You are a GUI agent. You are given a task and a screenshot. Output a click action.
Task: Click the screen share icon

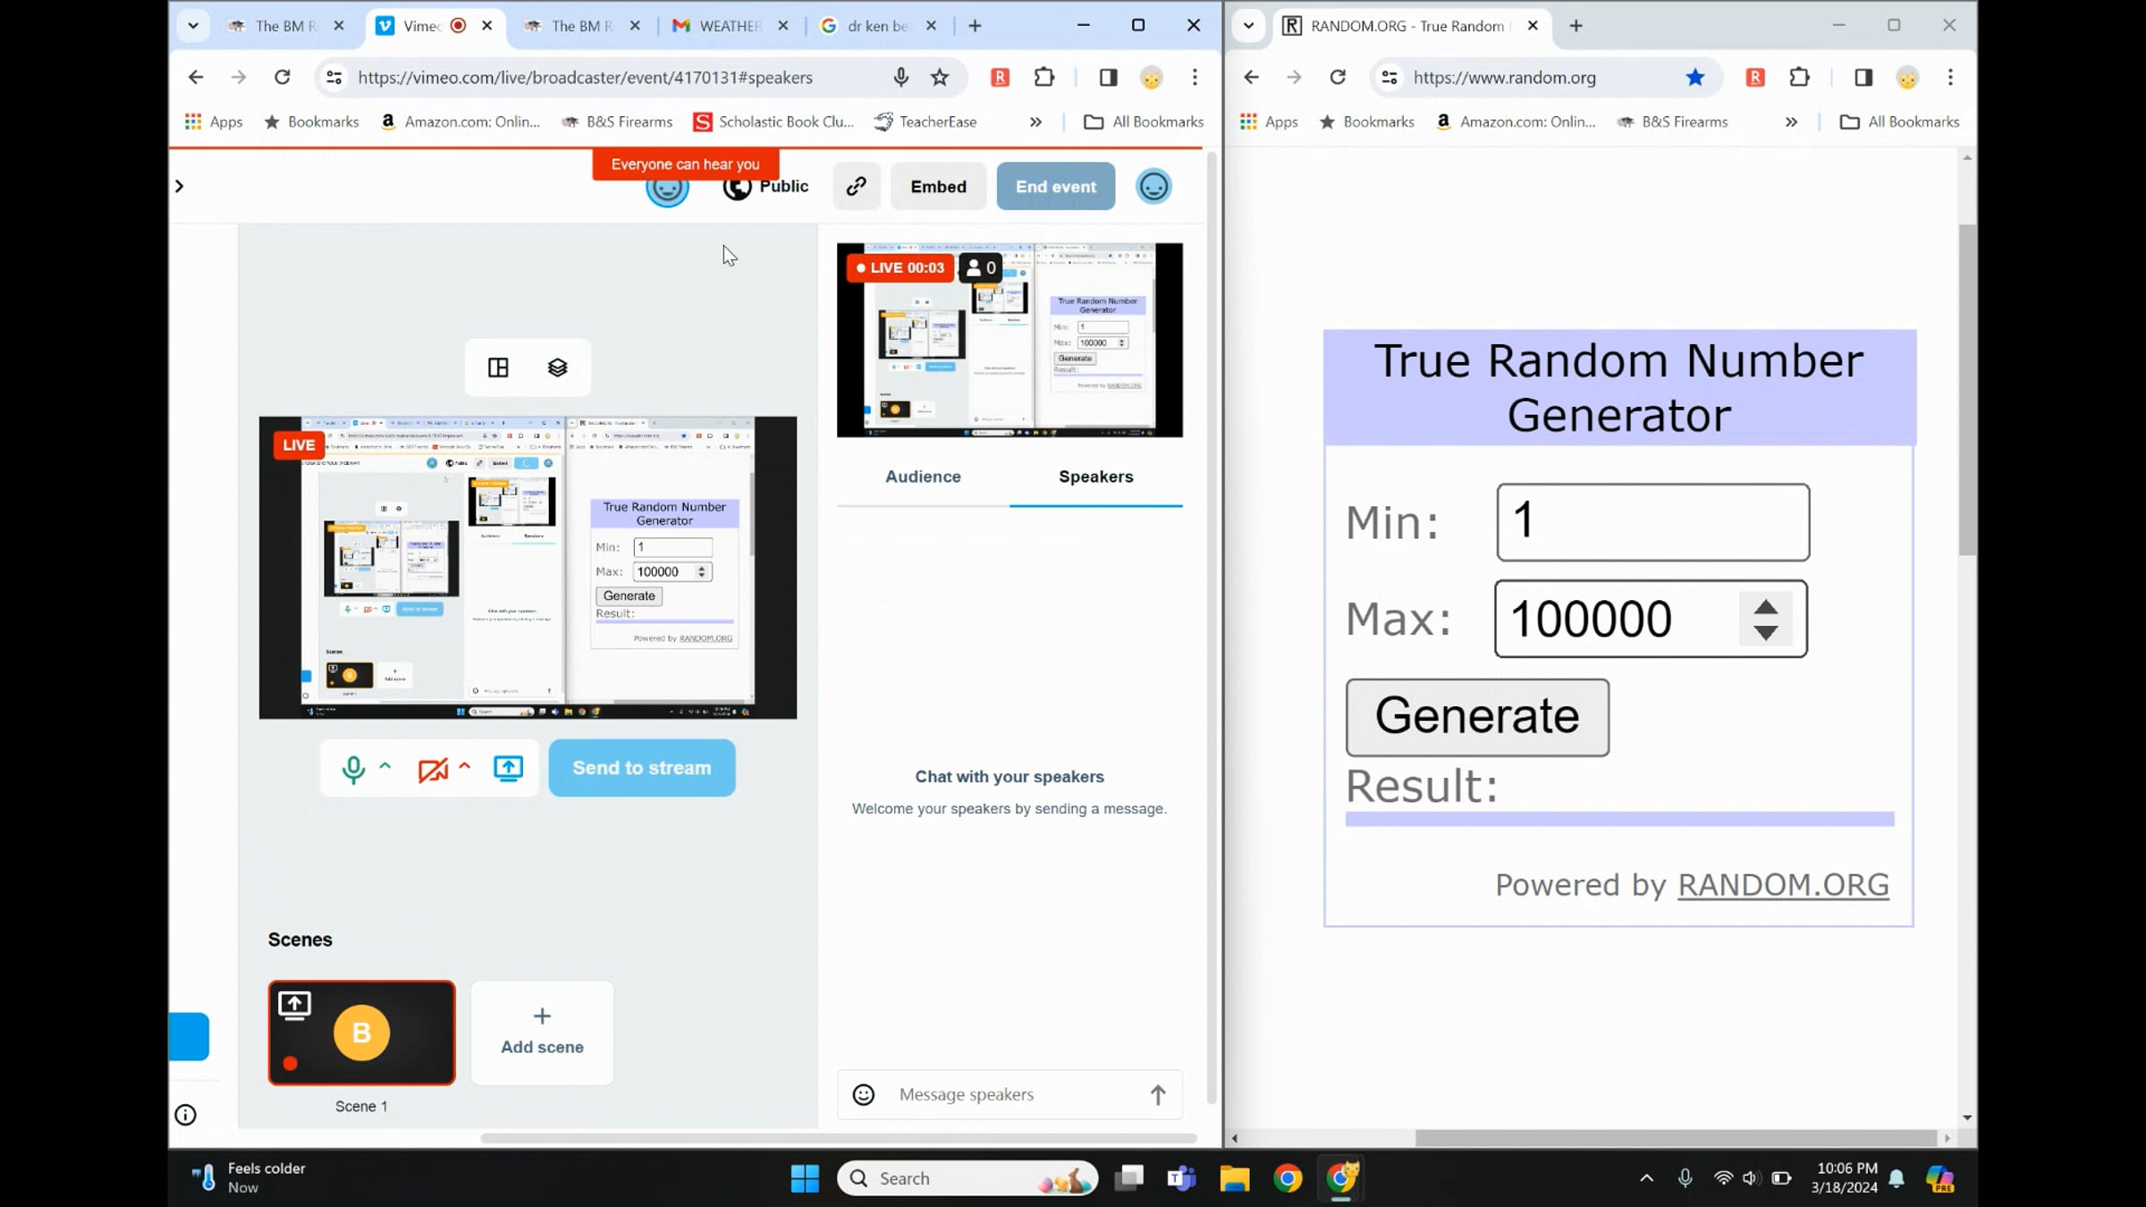(x=509, y=768)
